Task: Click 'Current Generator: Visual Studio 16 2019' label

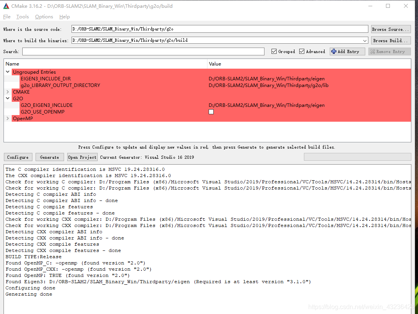Action: [147, 157]
